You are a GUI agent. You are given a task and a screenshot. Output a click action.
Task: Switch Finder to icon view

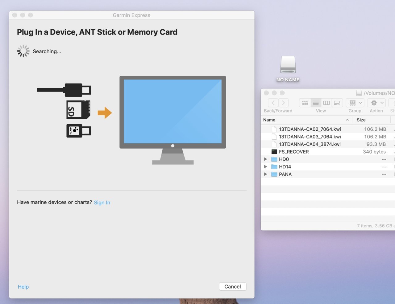pos(305,103)
